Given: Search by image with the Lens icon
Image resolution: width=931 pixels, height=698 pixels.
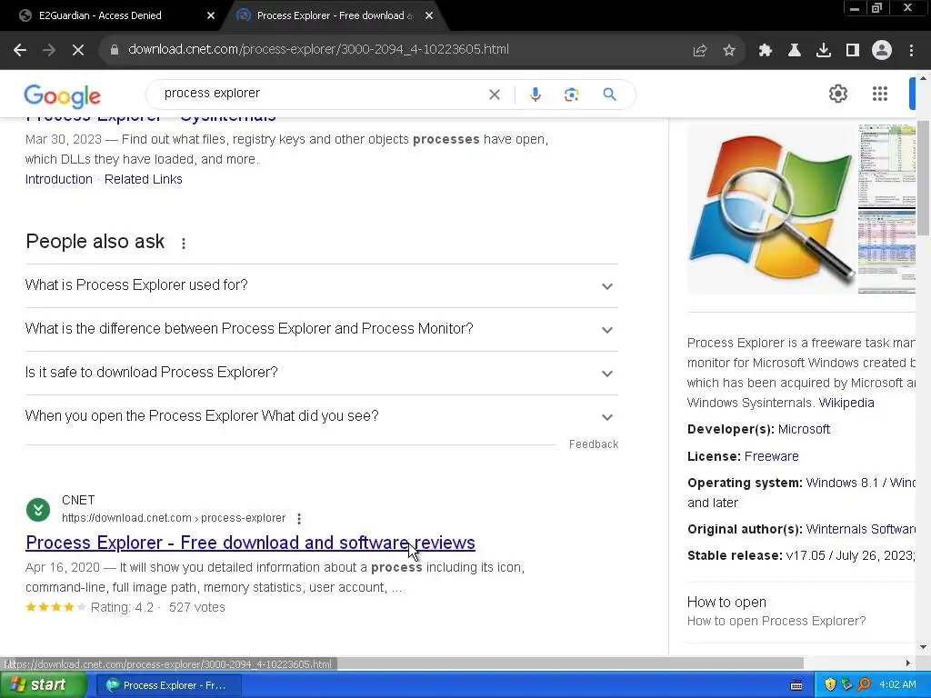Looking at the screenshot, I should (x=571, y=95).
